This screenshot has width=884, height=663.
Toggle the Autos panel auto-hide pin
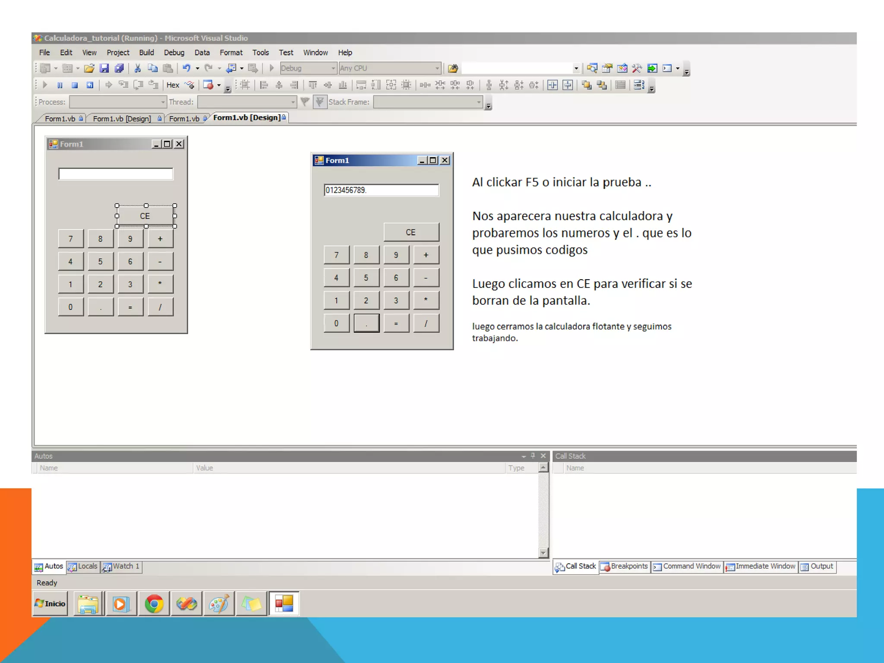(x=533, y=456)
